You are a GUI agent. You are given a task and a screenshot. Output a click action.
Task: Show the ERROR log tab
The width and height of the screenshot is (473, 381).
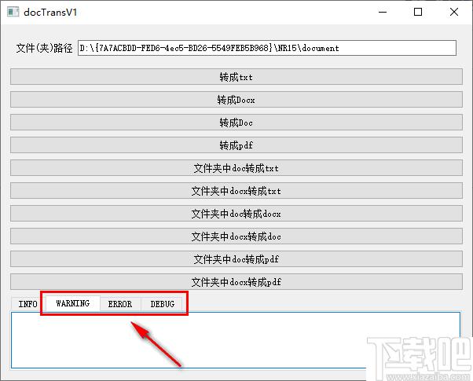click(x=120, y=304)
